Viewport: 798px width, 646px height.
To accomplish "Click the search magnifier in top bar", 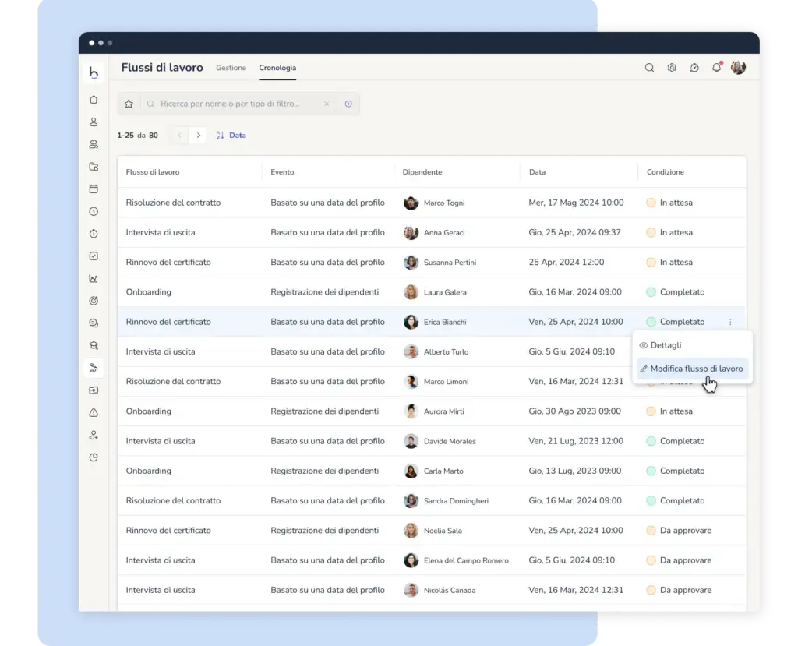I will pyautogui.click(x=649, y=68).
